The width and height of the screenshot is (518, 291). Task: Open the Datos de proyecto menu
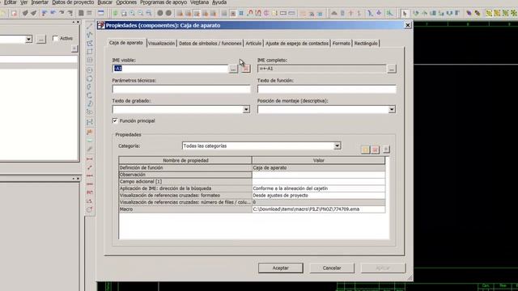pyautogui.click(x=73, y=2)
